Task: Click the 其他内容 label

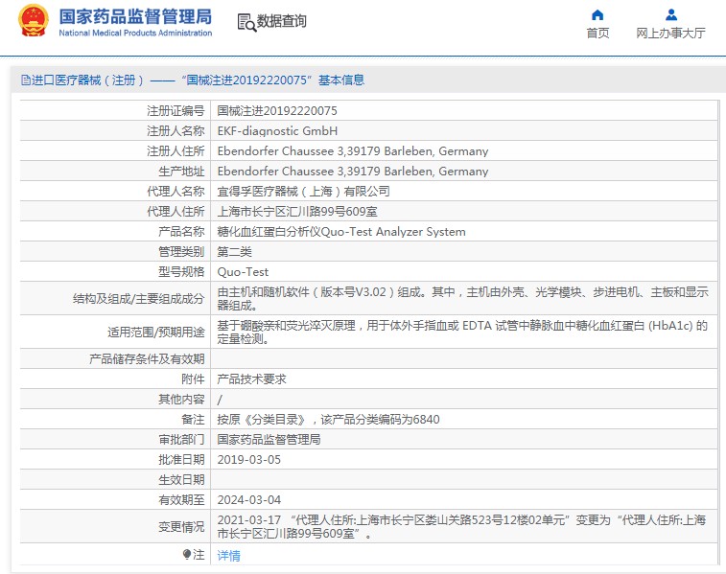Action: click(x=181, y=400)
